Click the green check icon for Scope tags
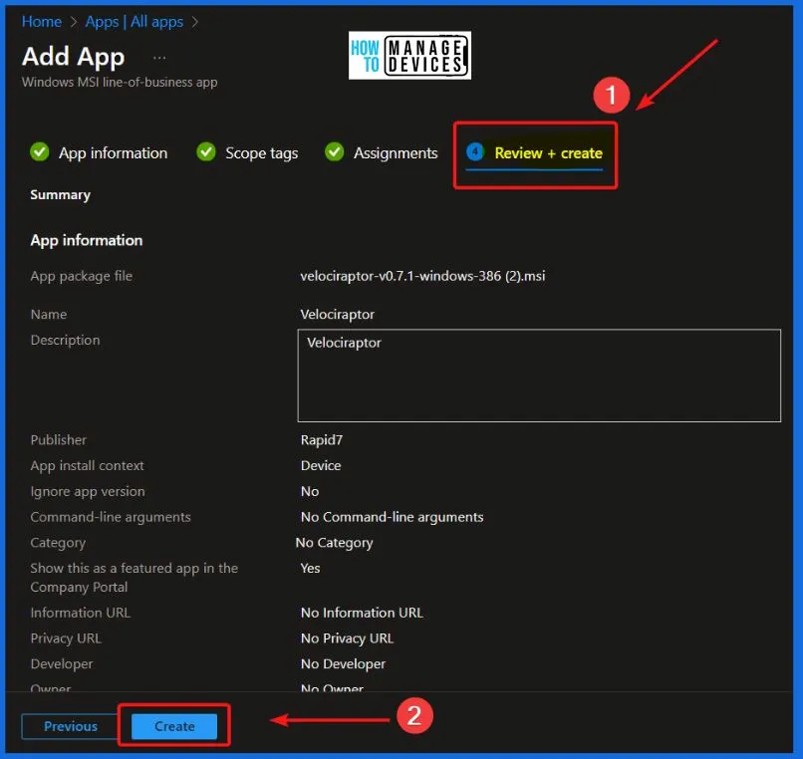803x759 pixels. [x=206, y=152]
